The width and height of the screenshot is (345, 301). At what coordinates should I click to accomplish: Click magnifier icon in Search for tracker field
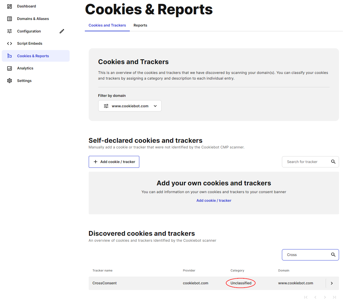pos(333,162)
